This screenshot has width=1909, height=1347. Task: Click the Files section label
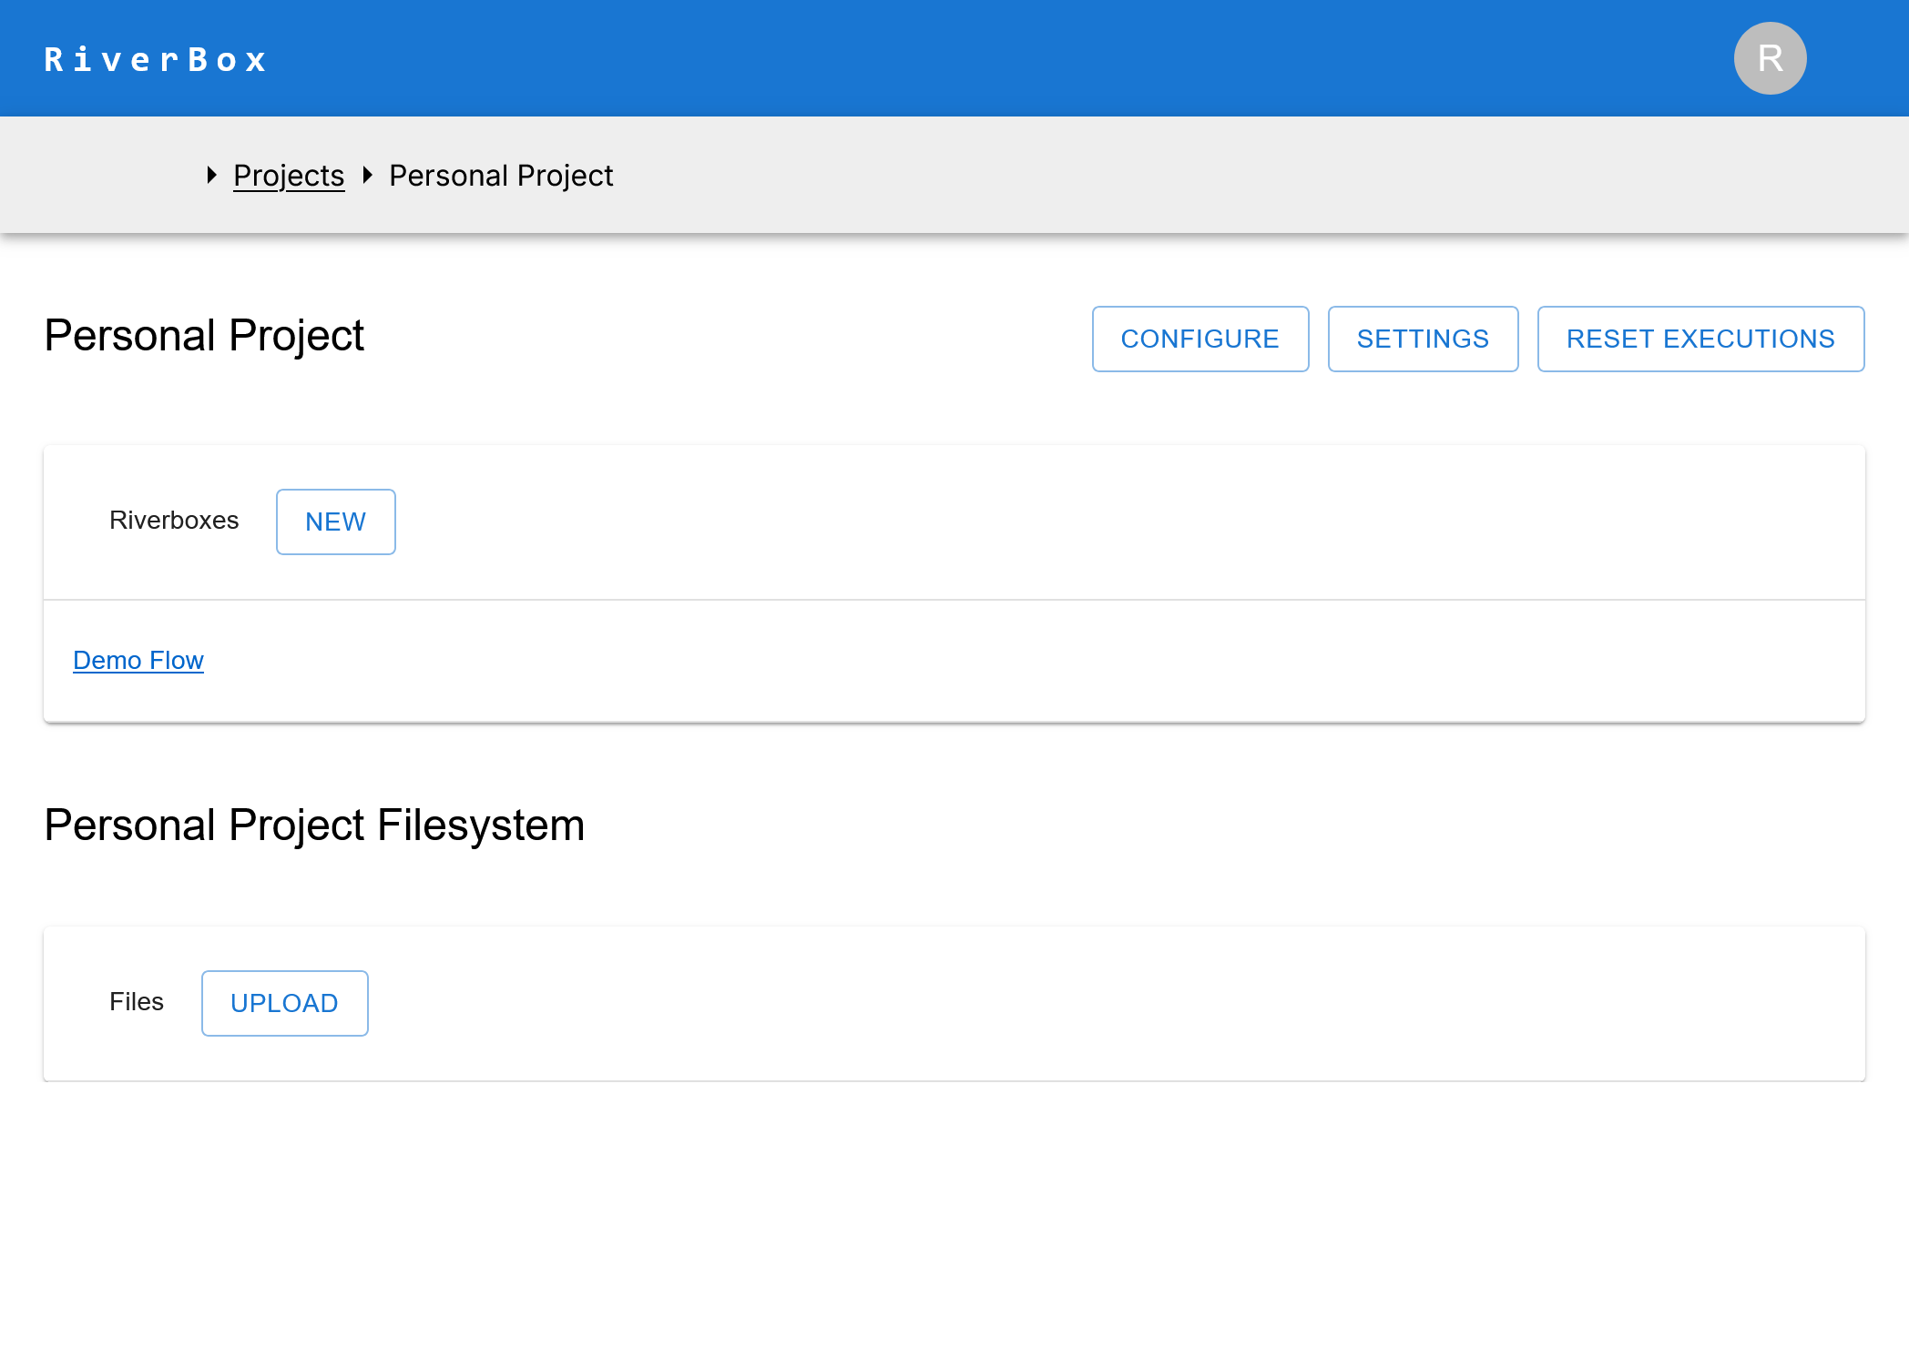tap(137, 1001)
